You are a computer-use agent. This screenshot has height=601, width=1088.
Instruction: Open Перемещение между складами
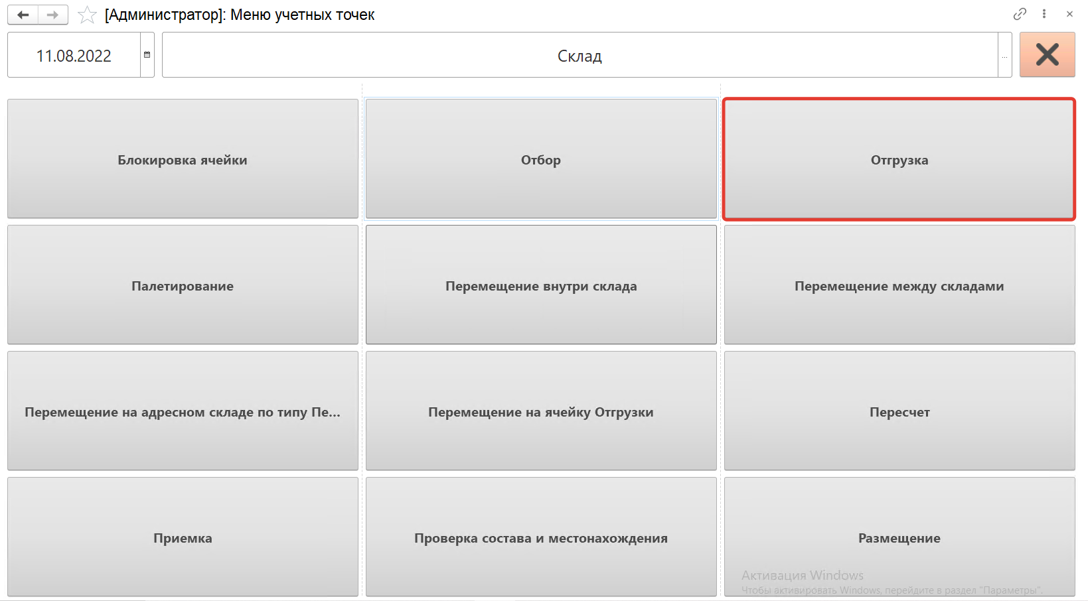(x=899, y=285)
